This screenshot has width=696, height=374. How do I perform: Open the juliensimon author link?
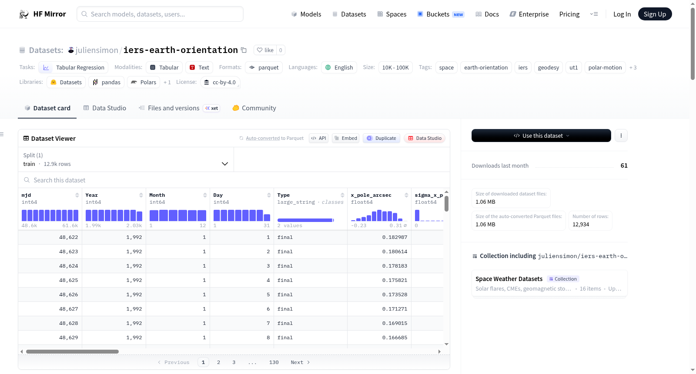click(x=97, y=50)
